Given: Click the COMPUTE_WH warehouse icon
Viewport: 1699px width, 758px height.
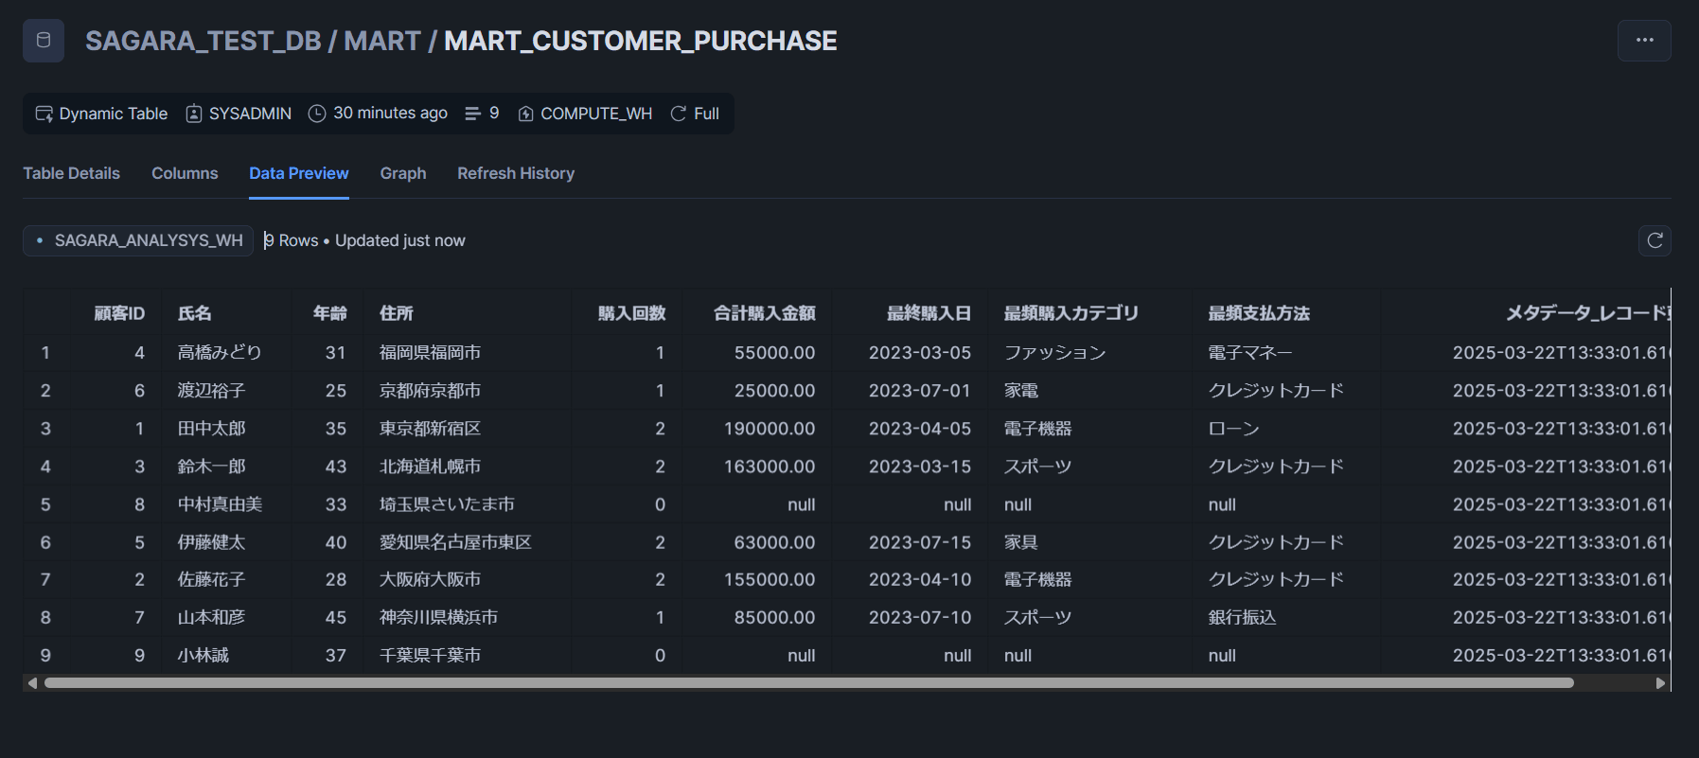Looking at the screenshot, I should click(x=526, y=114).
